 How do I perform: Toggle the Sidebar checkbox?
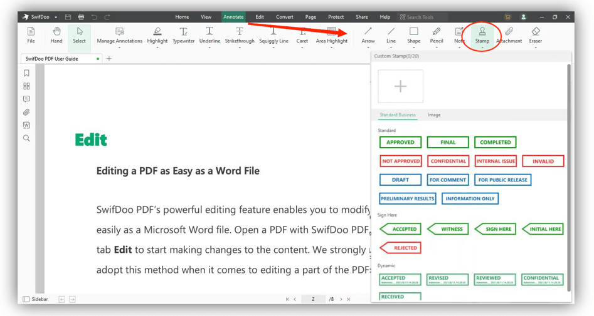[x=26, y=299]
